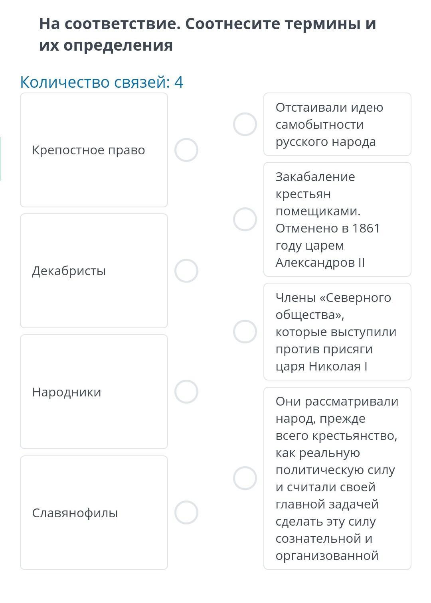Viewport: 431px width, 603px height.
Task: Click the 'Количество связей: 4' label
Action: click(102, 82)
